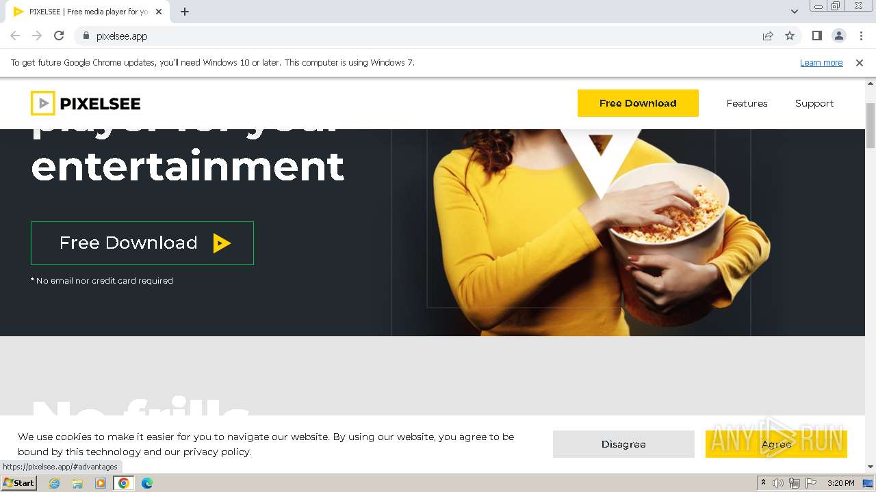This screenshot has width=876, height=492.
Task: Expand the tab search dropdown arrow
Action: point(794,12)
